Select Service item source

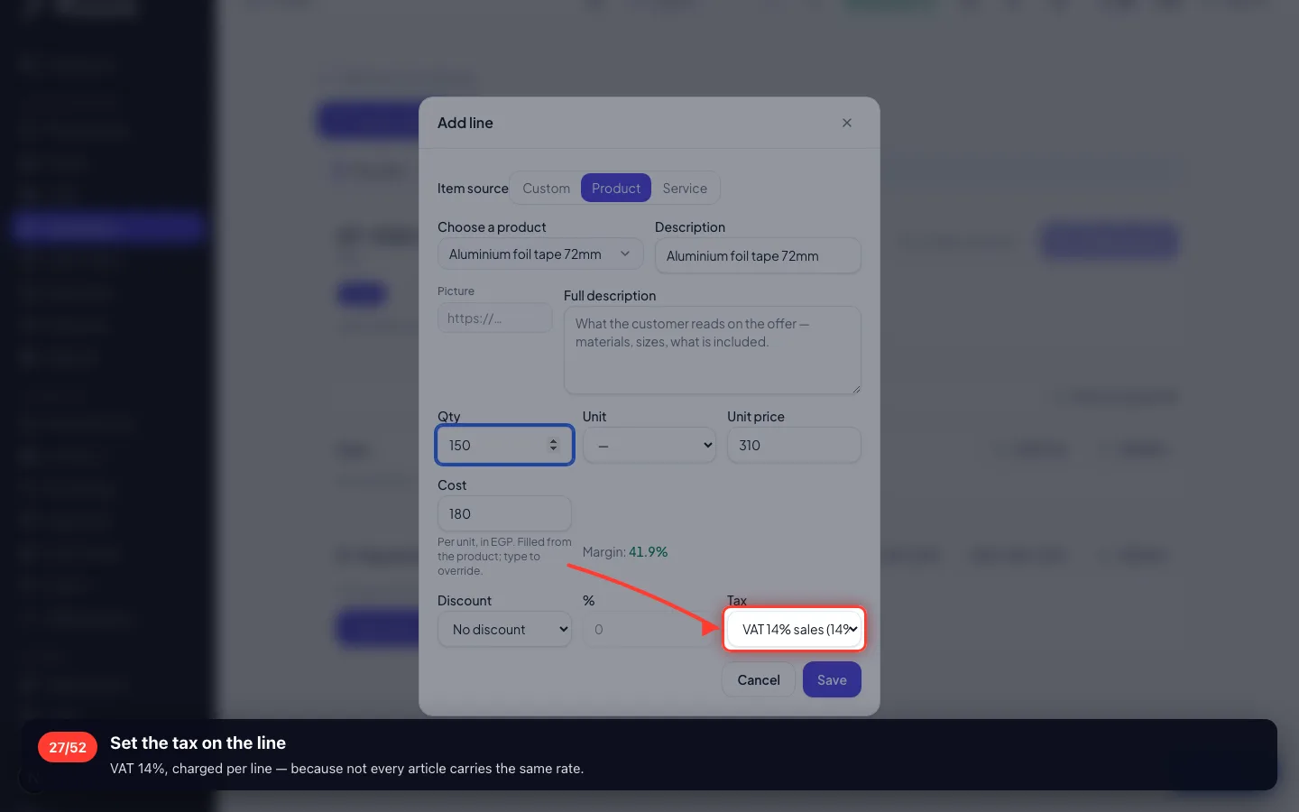[685, 189]
